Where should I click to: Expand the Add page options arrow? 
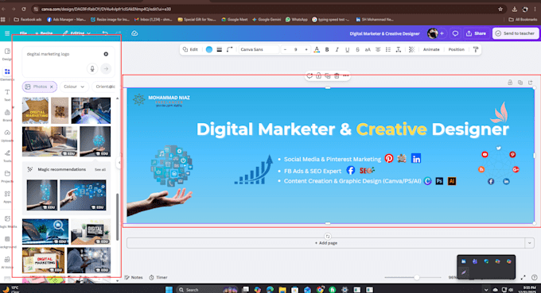(530, 243)
